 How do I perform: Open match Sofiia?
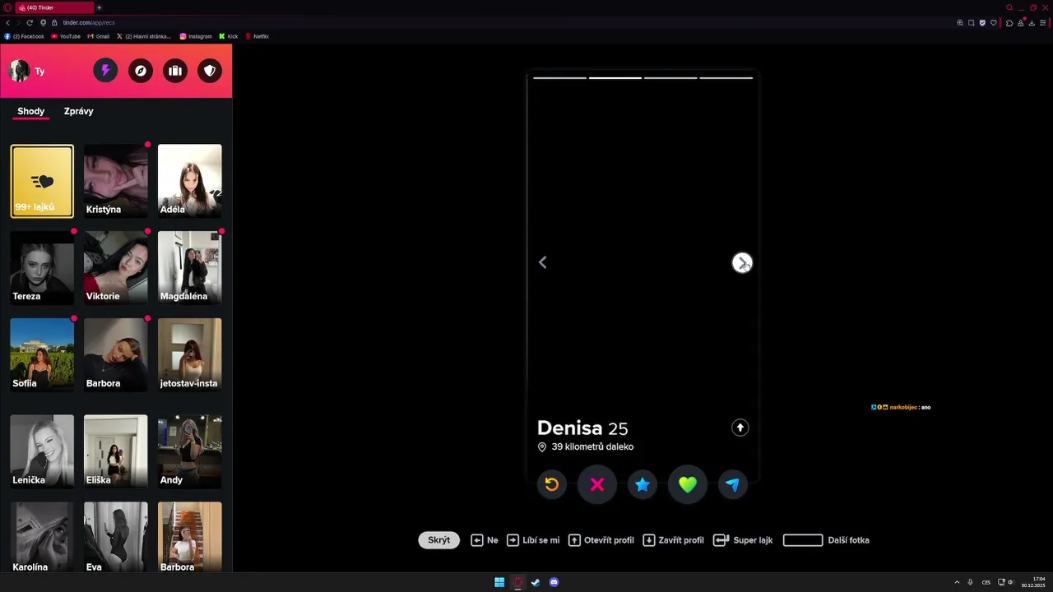coord(42,355)
